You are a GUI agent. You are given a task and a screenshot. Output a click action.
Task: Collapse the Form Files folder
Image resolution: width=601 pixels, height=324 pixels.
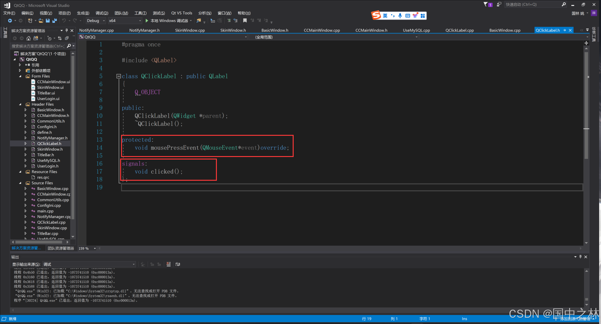pos(20,76)
